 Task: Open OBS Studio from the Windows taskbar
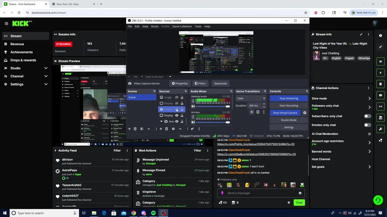pyautogui.click(x=163, y=213)
